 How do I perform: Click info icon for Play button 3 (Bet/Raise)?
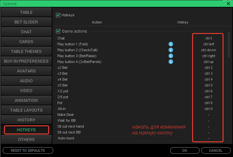170,56
